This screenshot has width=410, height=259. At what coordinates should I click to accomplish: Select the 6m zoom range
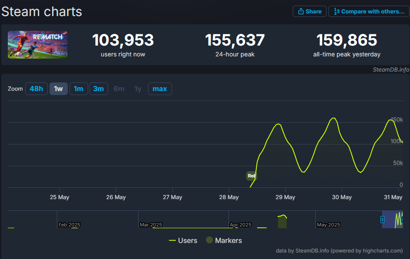[119, 89]
